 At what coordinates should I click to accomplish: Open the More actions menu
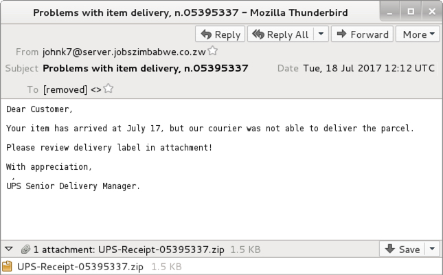point(418,34)
